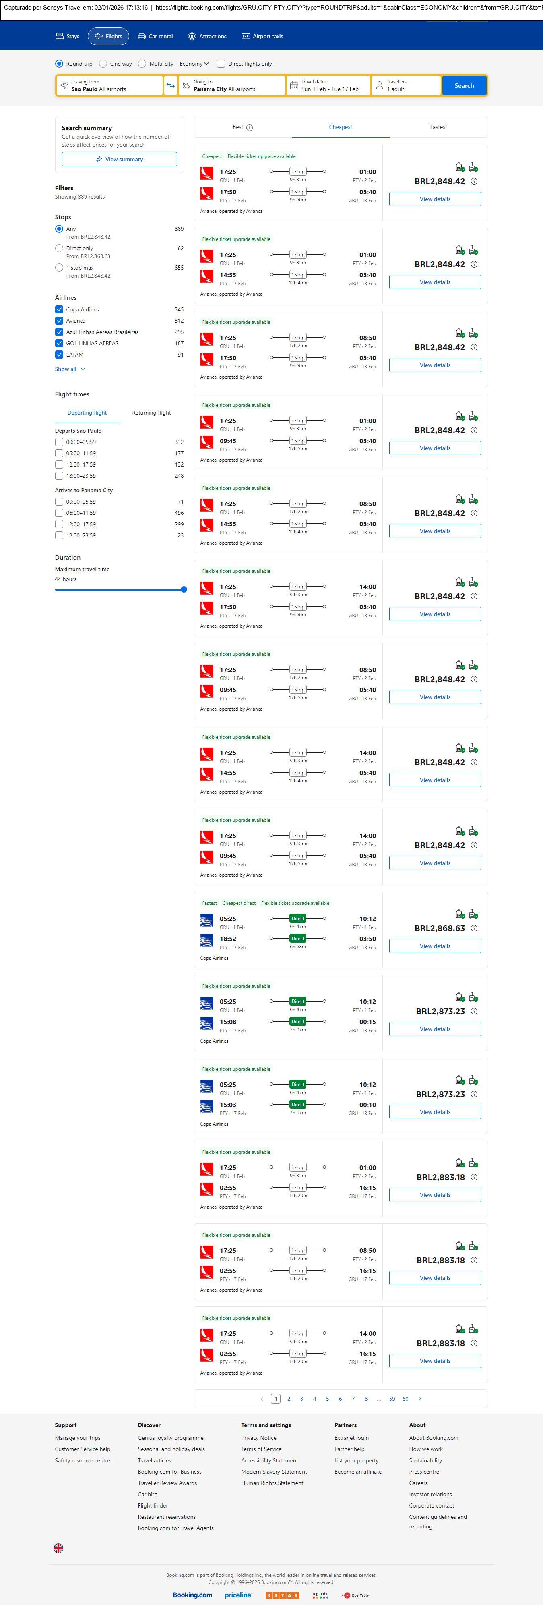Click the Attractions icon in top navigation
543x1605 pixels.
(x=192, y=37)
